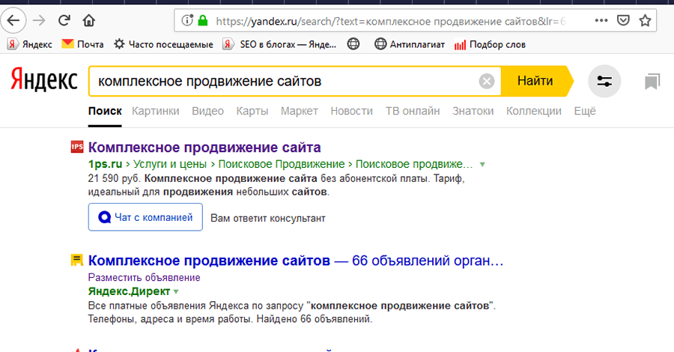Clear the search query with X icon
Screen dimensions: 674x352
[487, 81]
